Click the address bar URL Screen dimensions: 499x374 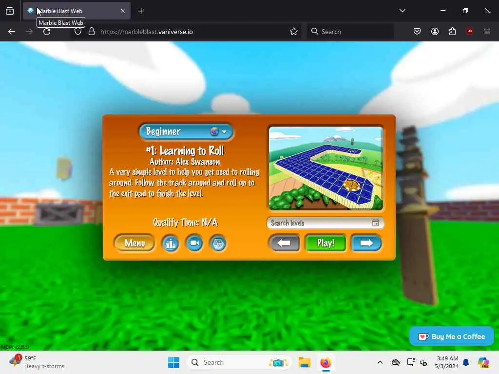click(146, 32)
